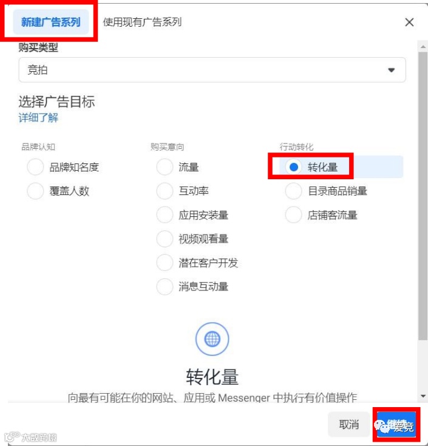Click the 取消 button
Screen dimensions: 428x446
tap(348, 424)
